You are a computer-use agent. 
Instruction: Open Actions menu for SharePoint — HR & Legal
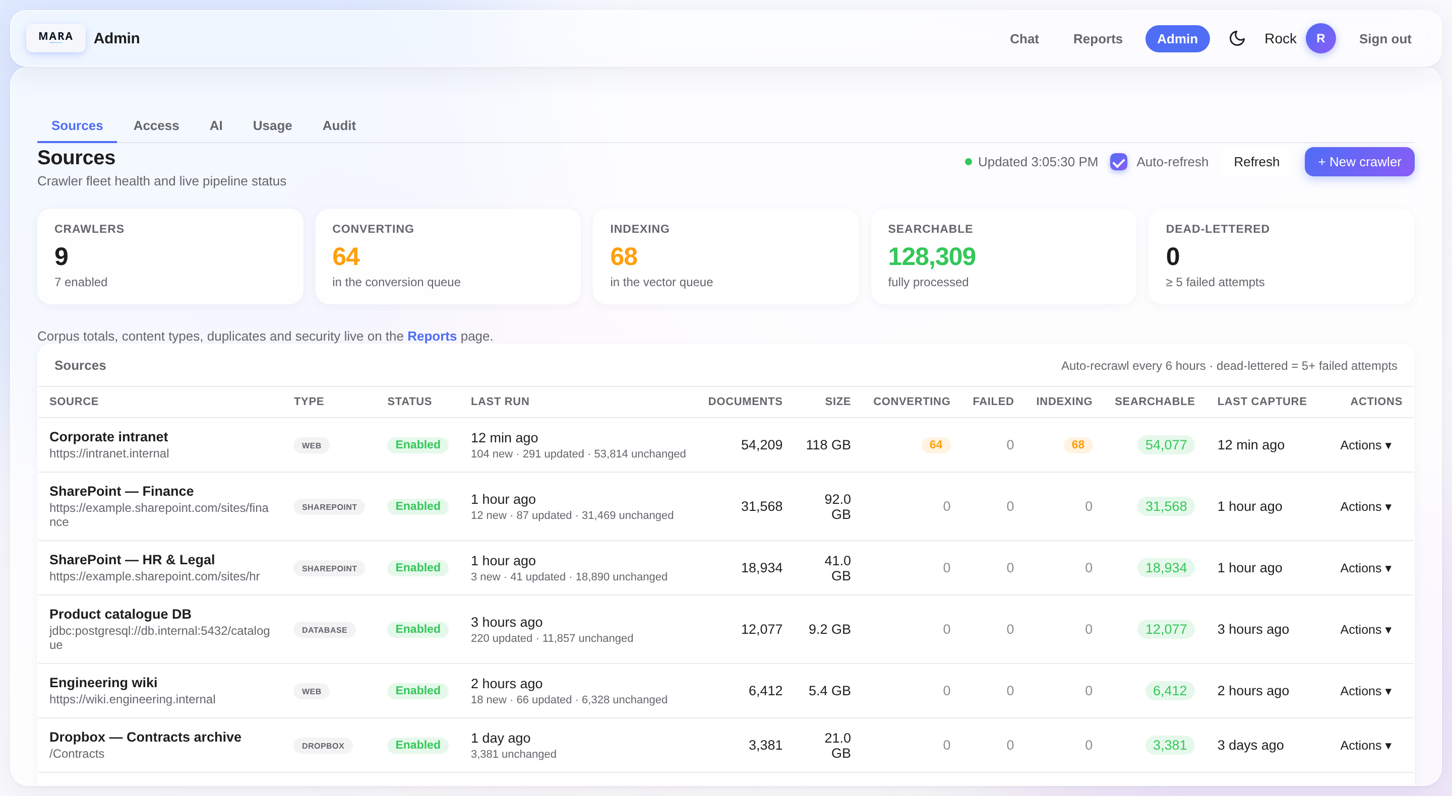click(1365, 568)
